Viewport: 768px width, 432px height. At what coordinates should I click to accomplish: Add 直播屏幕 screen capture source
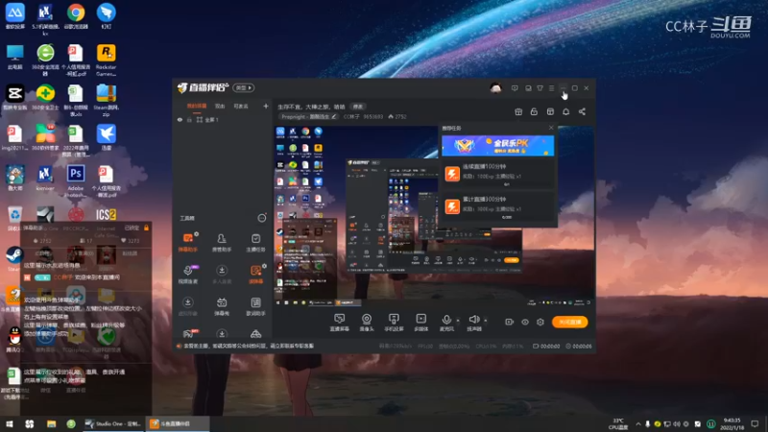pos(340,323)
